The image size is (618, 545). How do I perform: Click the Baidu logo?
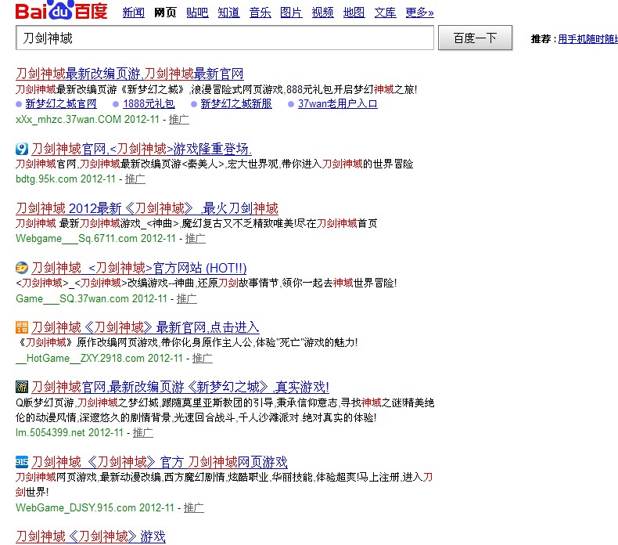point(62,10)
